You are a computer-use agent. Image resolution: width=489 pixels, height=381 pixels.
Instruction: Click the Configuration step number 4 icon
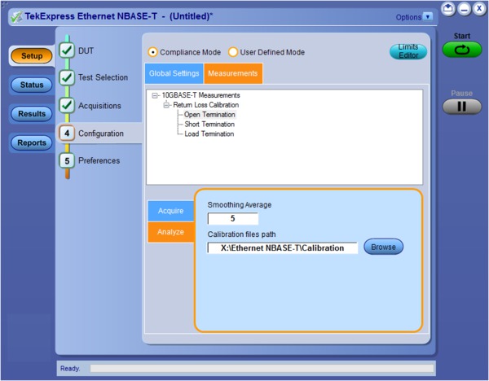point(68,134)
